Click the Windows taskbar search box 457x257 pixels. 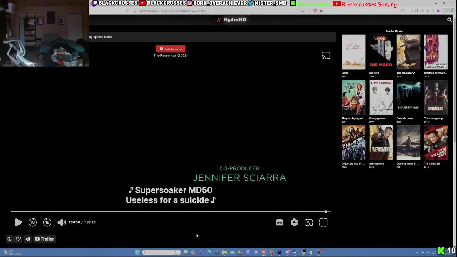click(161, 252)
